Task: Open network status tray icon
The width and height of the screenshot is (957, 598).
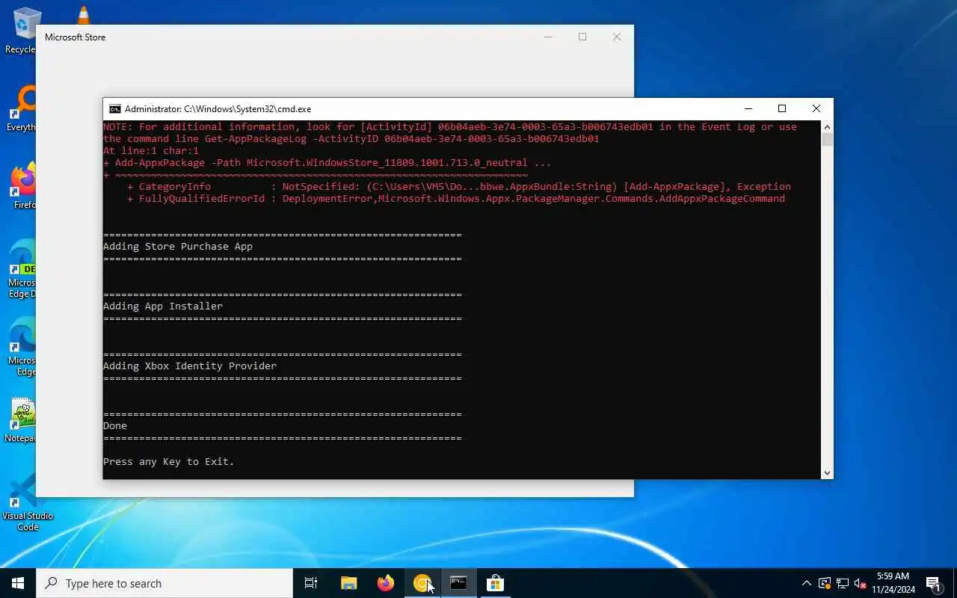Action: click(843, 583)
